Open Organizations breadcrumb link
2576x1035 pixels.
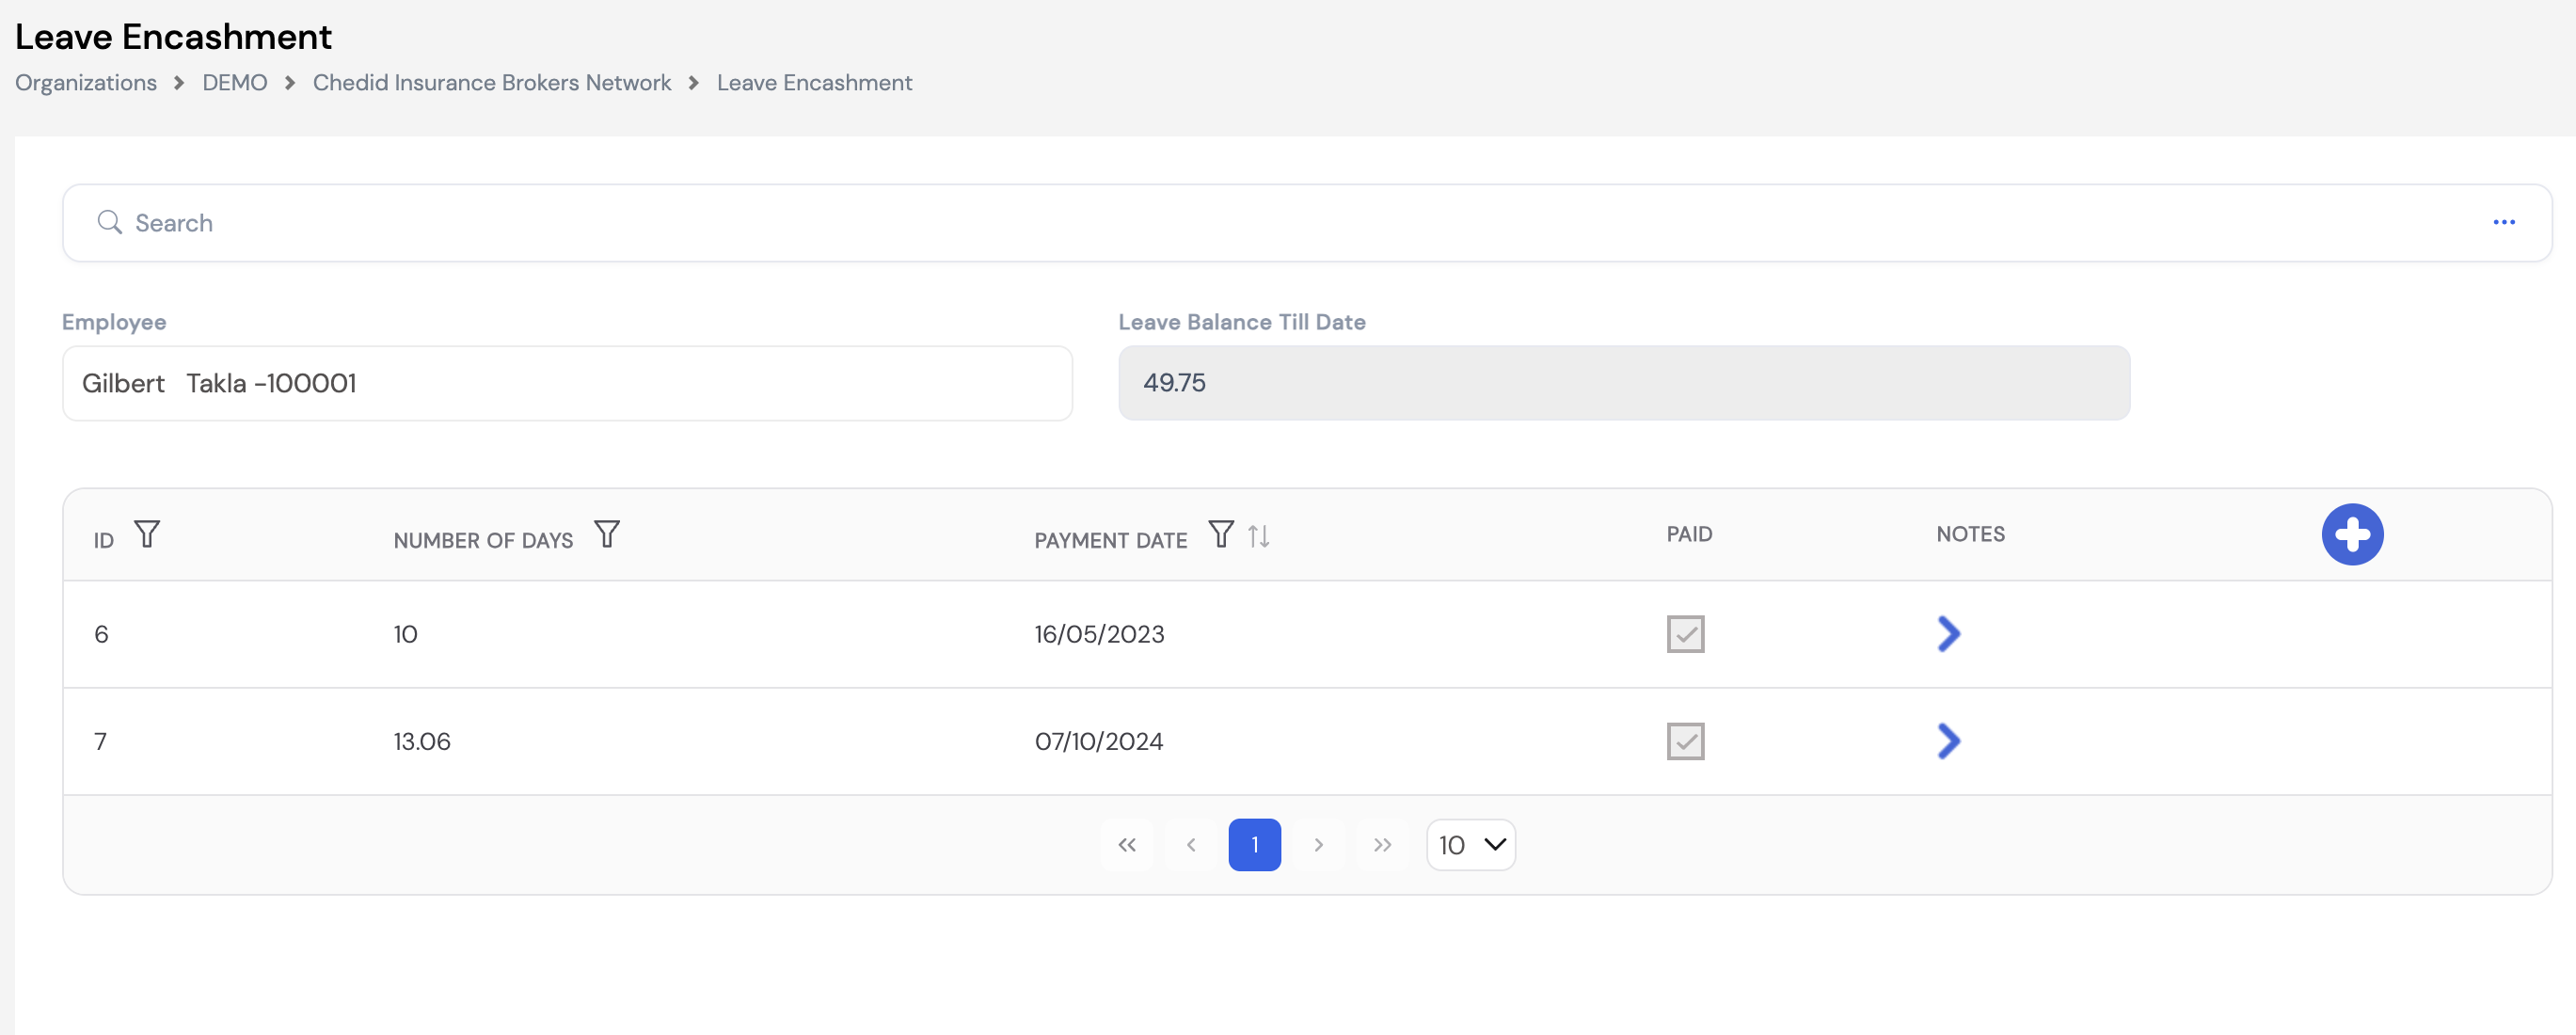[x=86, y=82]
